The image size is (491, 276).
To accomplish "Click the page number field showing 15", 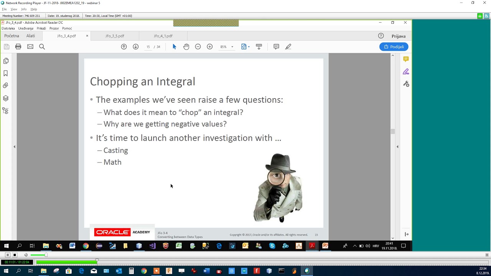I will 148,47.
